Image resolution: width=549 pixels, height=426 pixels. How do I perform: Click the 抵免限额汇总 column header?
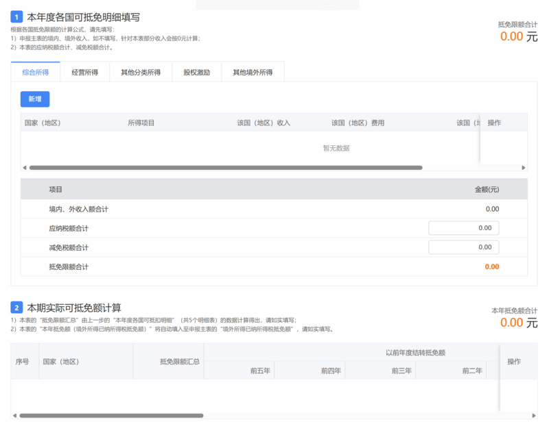pos(180,362)
